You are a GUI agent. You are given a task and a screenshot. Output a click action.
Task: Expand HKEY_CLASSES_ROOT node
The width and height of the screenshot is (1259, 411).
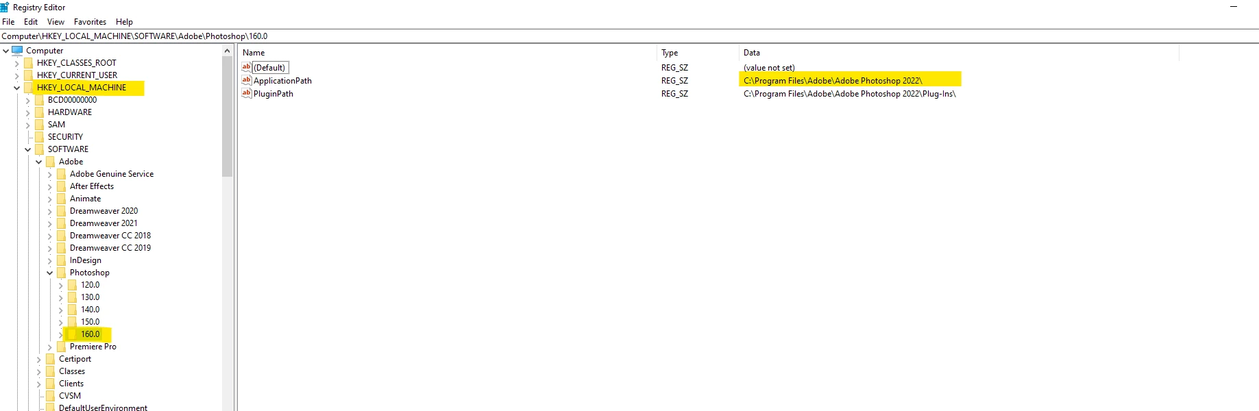point(17,63)
